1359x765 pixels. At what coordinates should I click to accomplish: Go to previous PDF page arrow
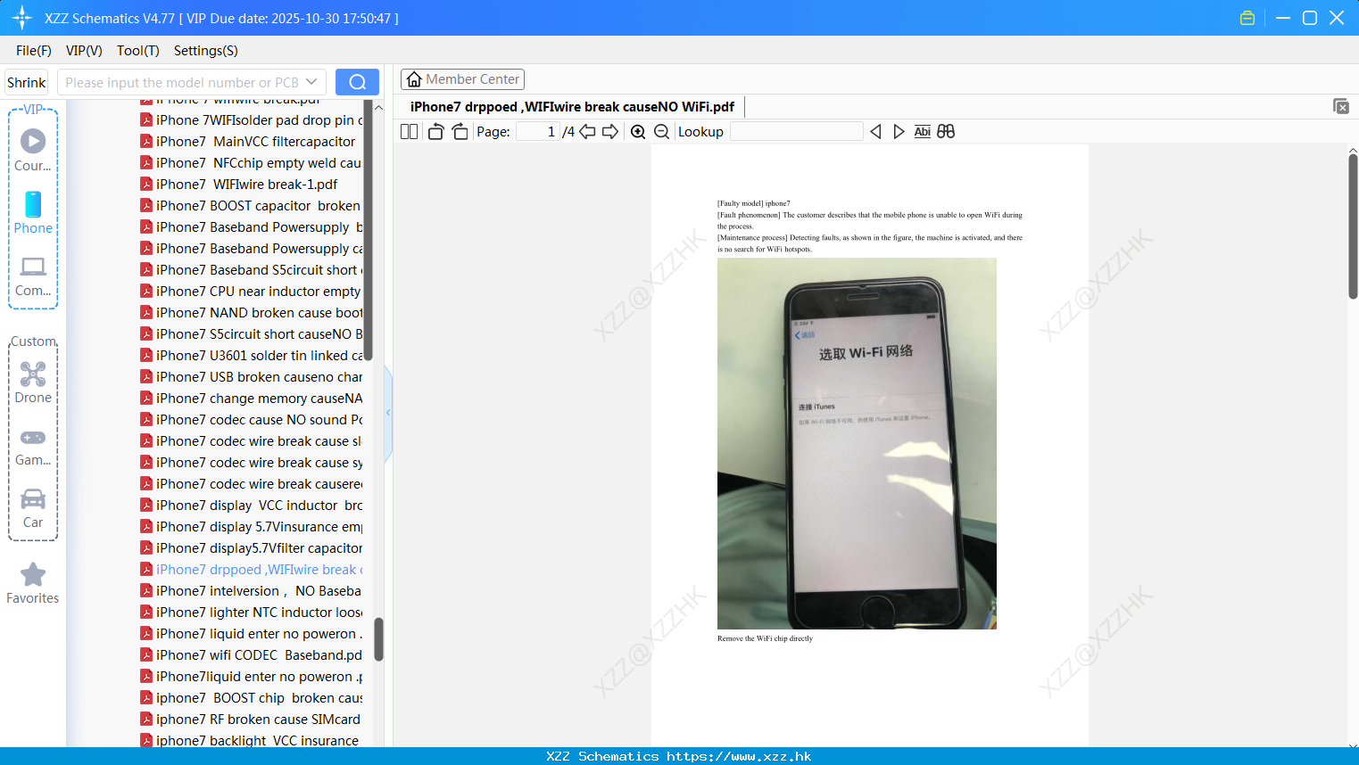coord(587,131)
